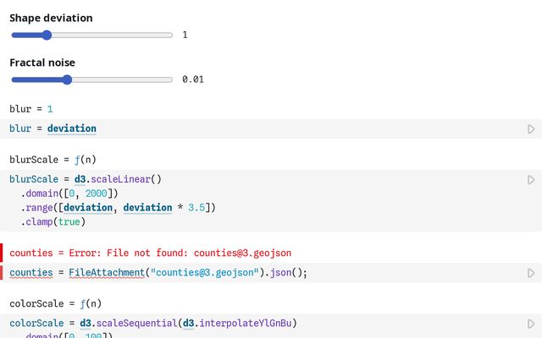This screenshot has width=542, height=338.
Task: Click the "counties@3.geojson" string in code
Action: coord(202,273)
